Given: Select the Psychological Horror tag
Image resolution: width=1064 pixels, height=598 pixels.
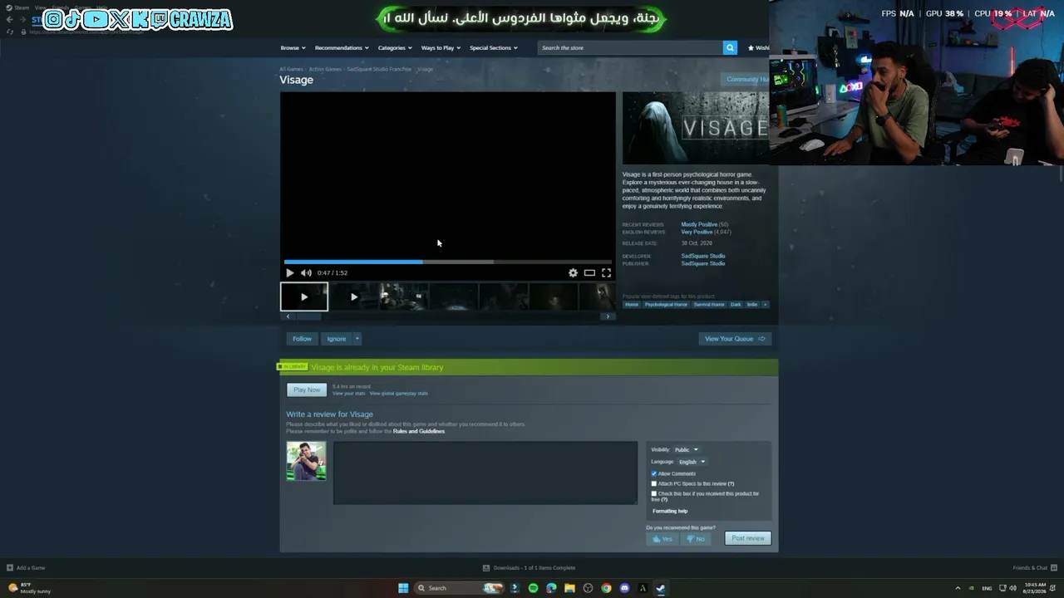Looking at the screenshot, I should click(666, 304).
